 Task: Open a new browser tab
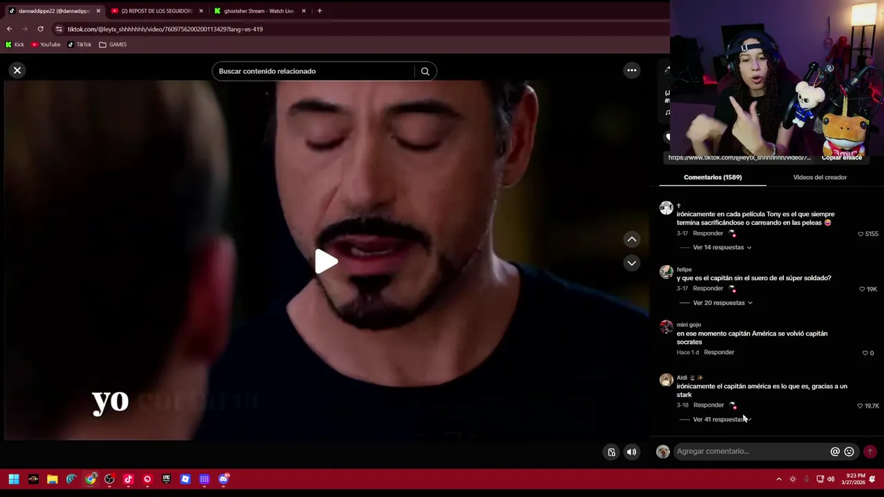pyautogui.click(x=319, y=11)
